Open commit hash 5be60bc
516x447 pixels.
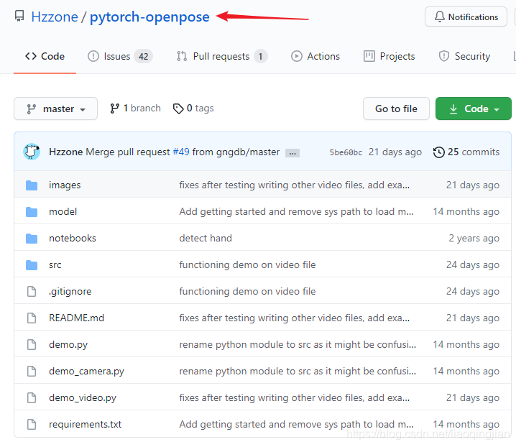[346, 152]
